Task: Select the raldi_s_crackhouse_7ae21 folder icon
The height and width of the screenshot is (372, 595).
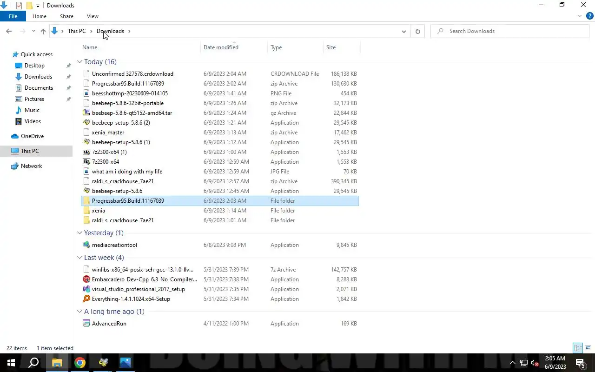Action: [86, 220]
